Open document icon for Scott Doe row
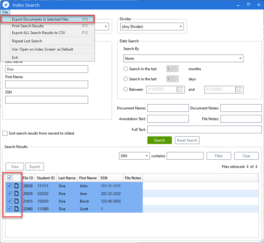This screenshot has width=264, height=243. click(17, 209)
